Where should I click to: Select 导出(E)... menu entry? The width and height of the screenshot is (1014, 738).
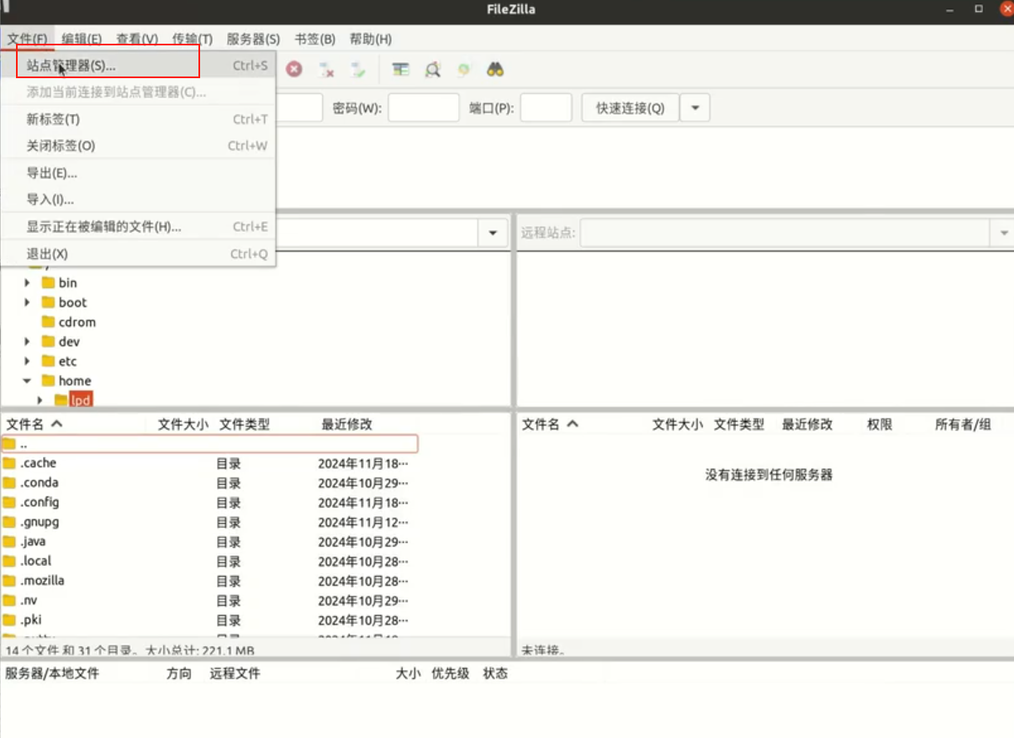(138, 173)
